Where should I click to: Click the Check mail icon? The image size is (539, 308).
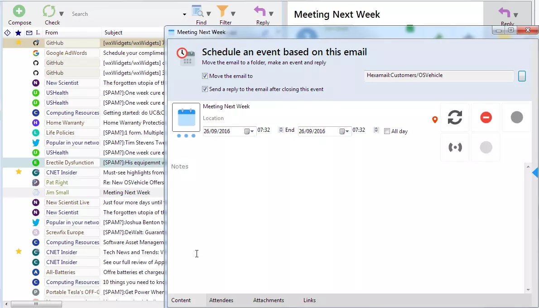click(49, 11)
